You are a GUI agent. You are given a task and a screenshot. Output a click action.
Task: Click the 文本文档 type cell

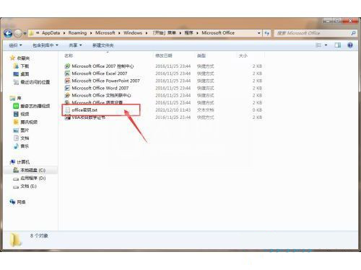click(x=205, y=110)
